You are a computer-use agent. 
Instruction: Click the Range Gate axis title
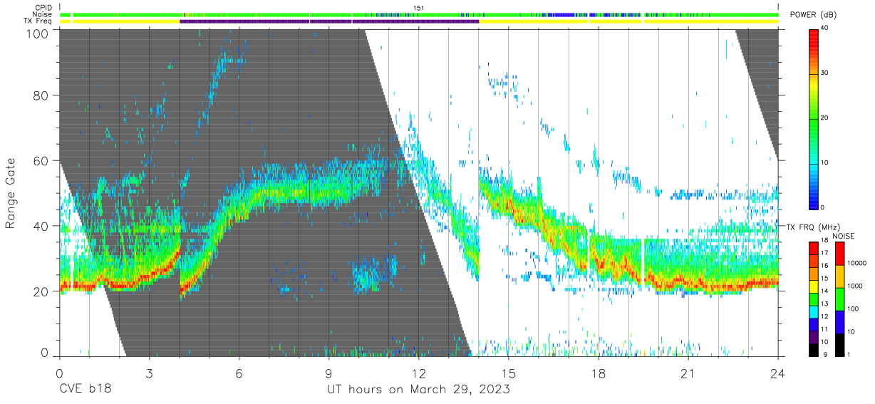click(11, 193)
